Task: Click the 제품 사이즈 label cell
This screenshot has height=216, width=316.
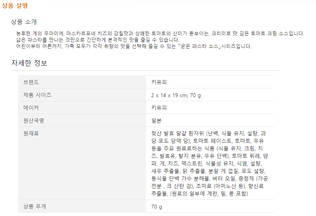Action: [x=37, y=95]
